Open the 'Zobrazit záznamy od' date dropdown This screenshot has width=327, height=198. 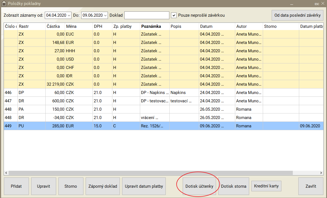tap(69, 15)
